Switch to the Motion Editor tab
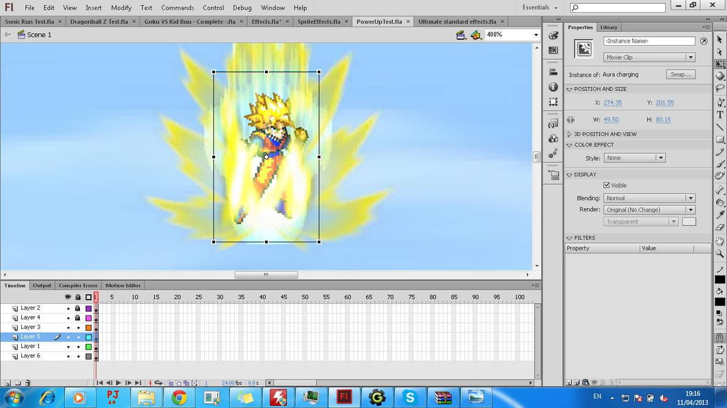Screen dimensions: 727x408 pyautogui.click(x=123, y=285)
